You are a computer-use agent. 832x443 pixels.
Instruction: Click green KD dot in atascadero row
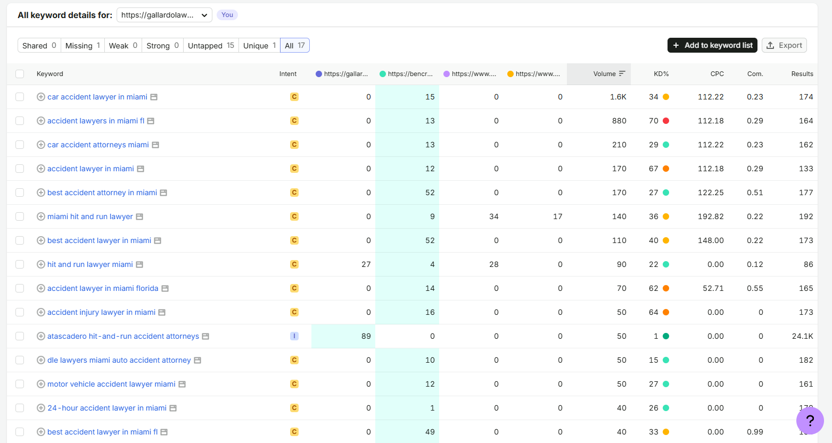coord(666,336)
